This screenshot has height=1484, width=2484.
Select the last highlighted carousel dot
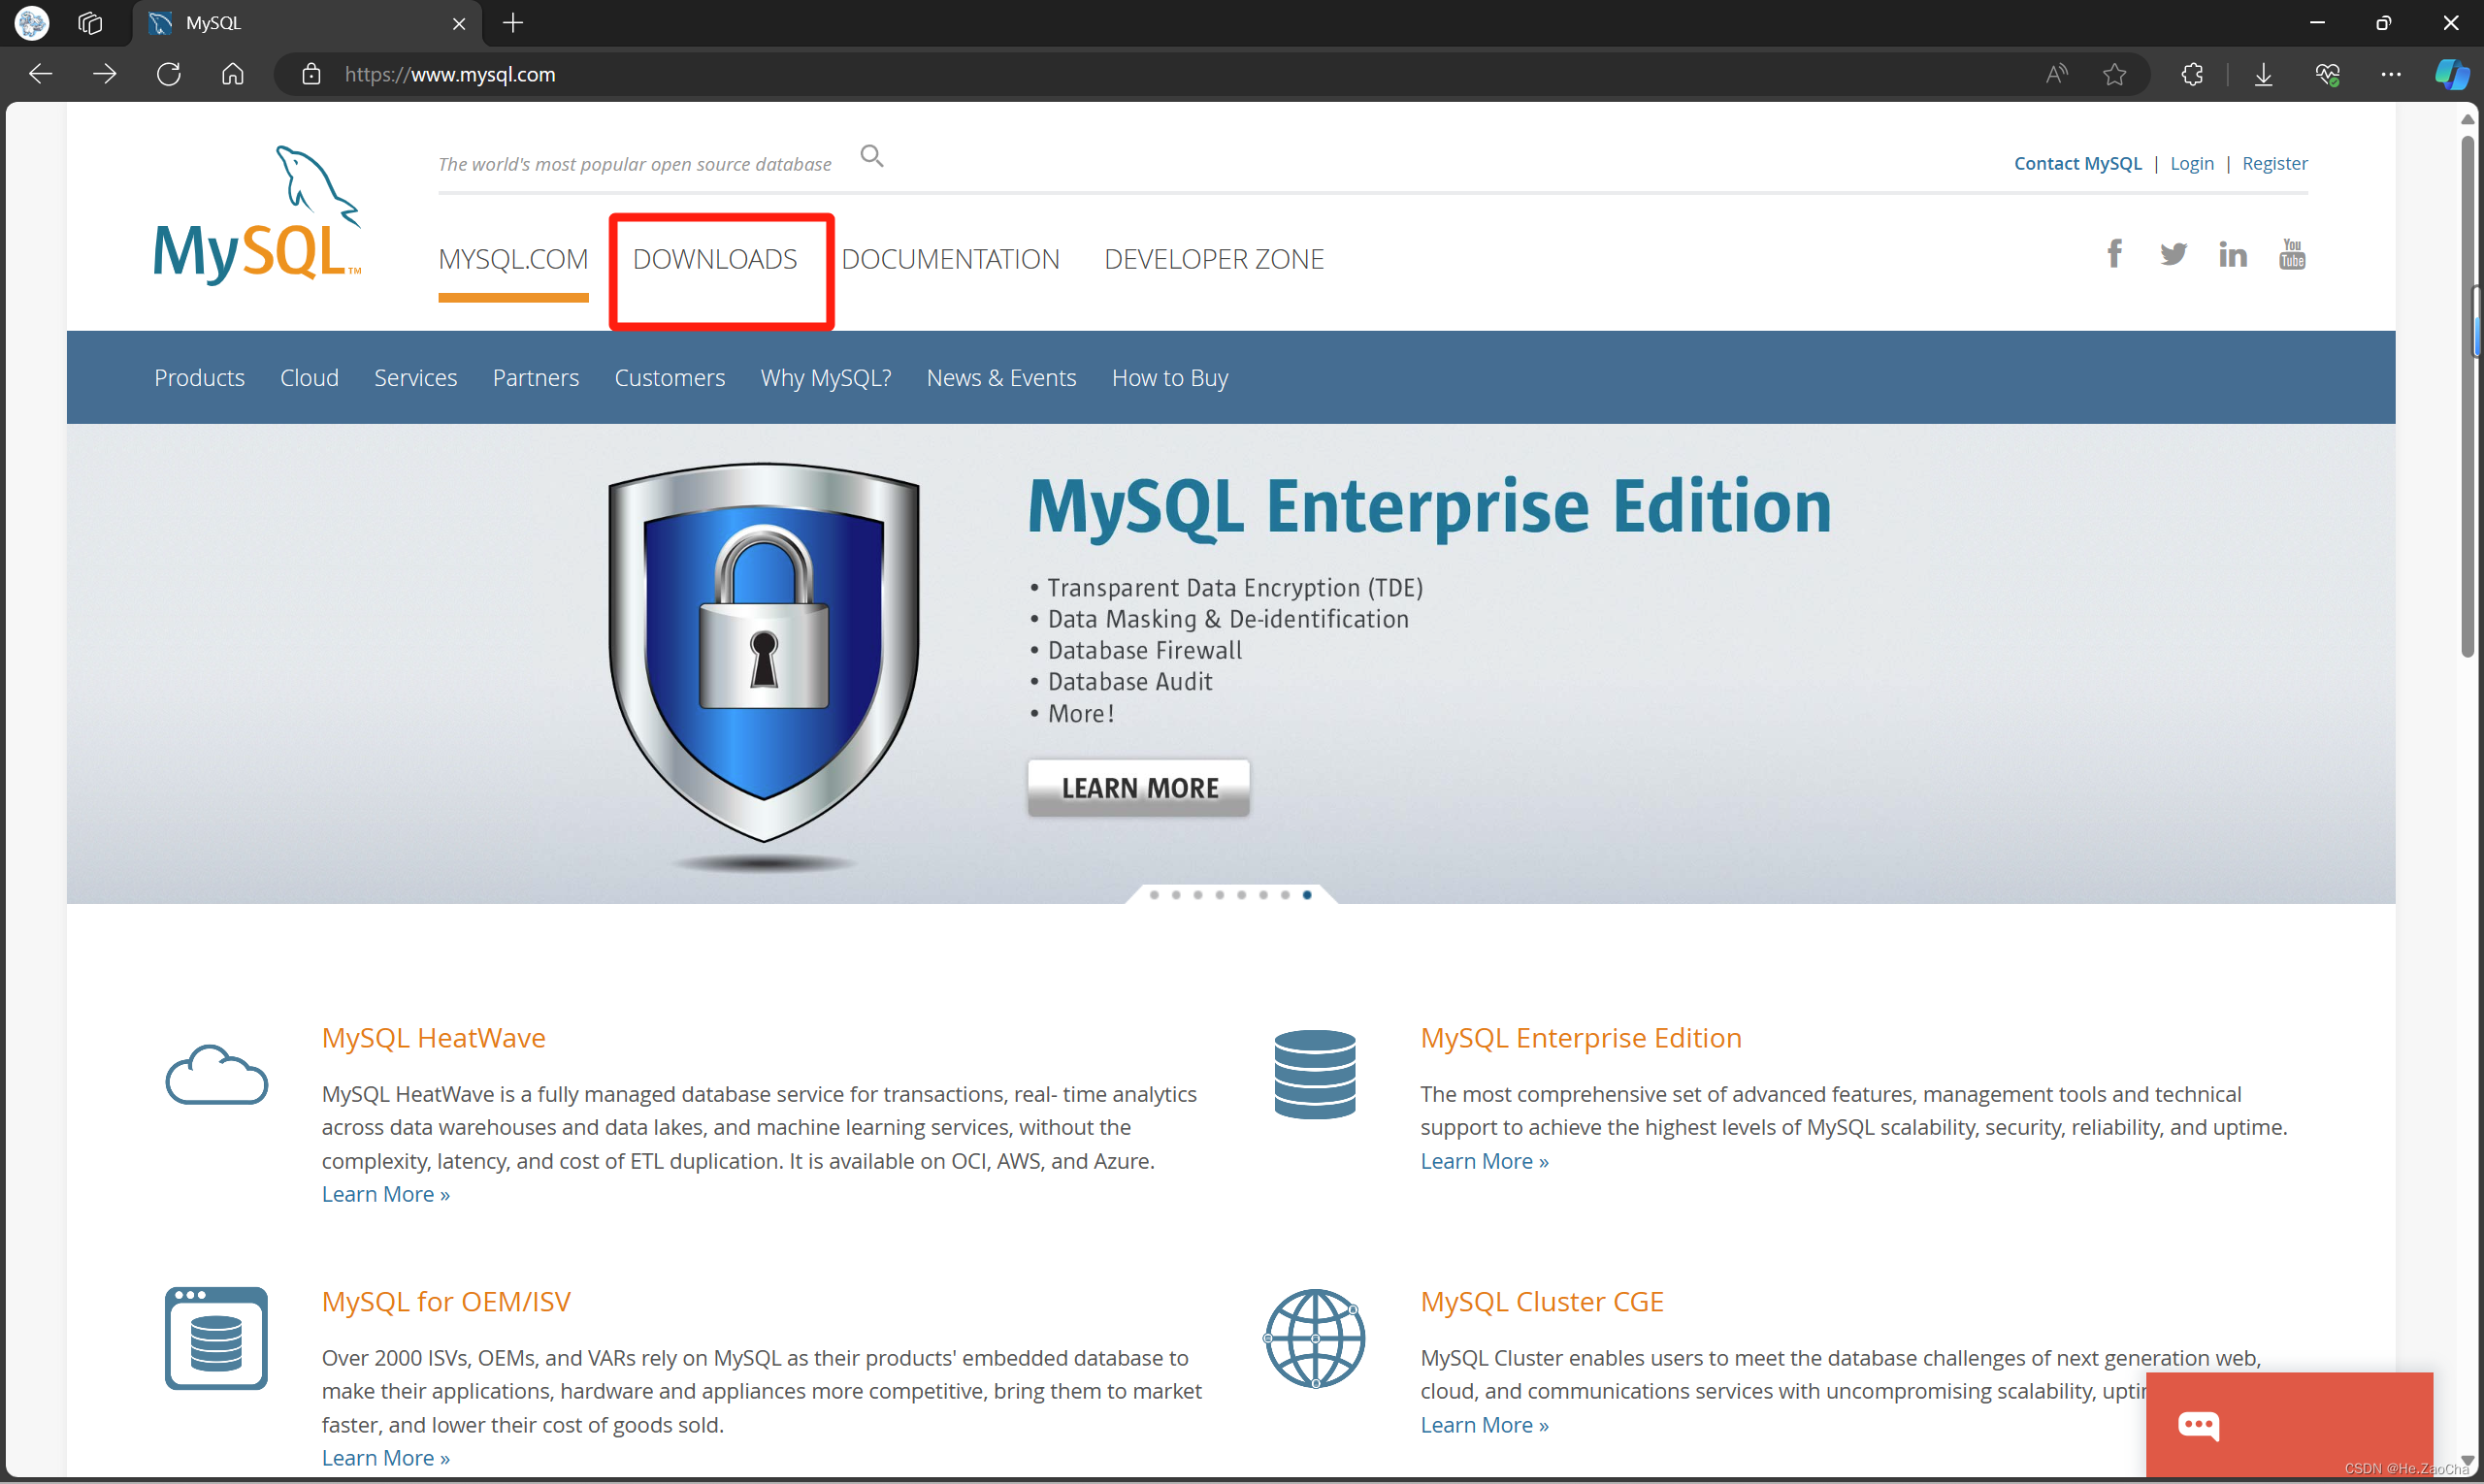[x=1307, y=895]
